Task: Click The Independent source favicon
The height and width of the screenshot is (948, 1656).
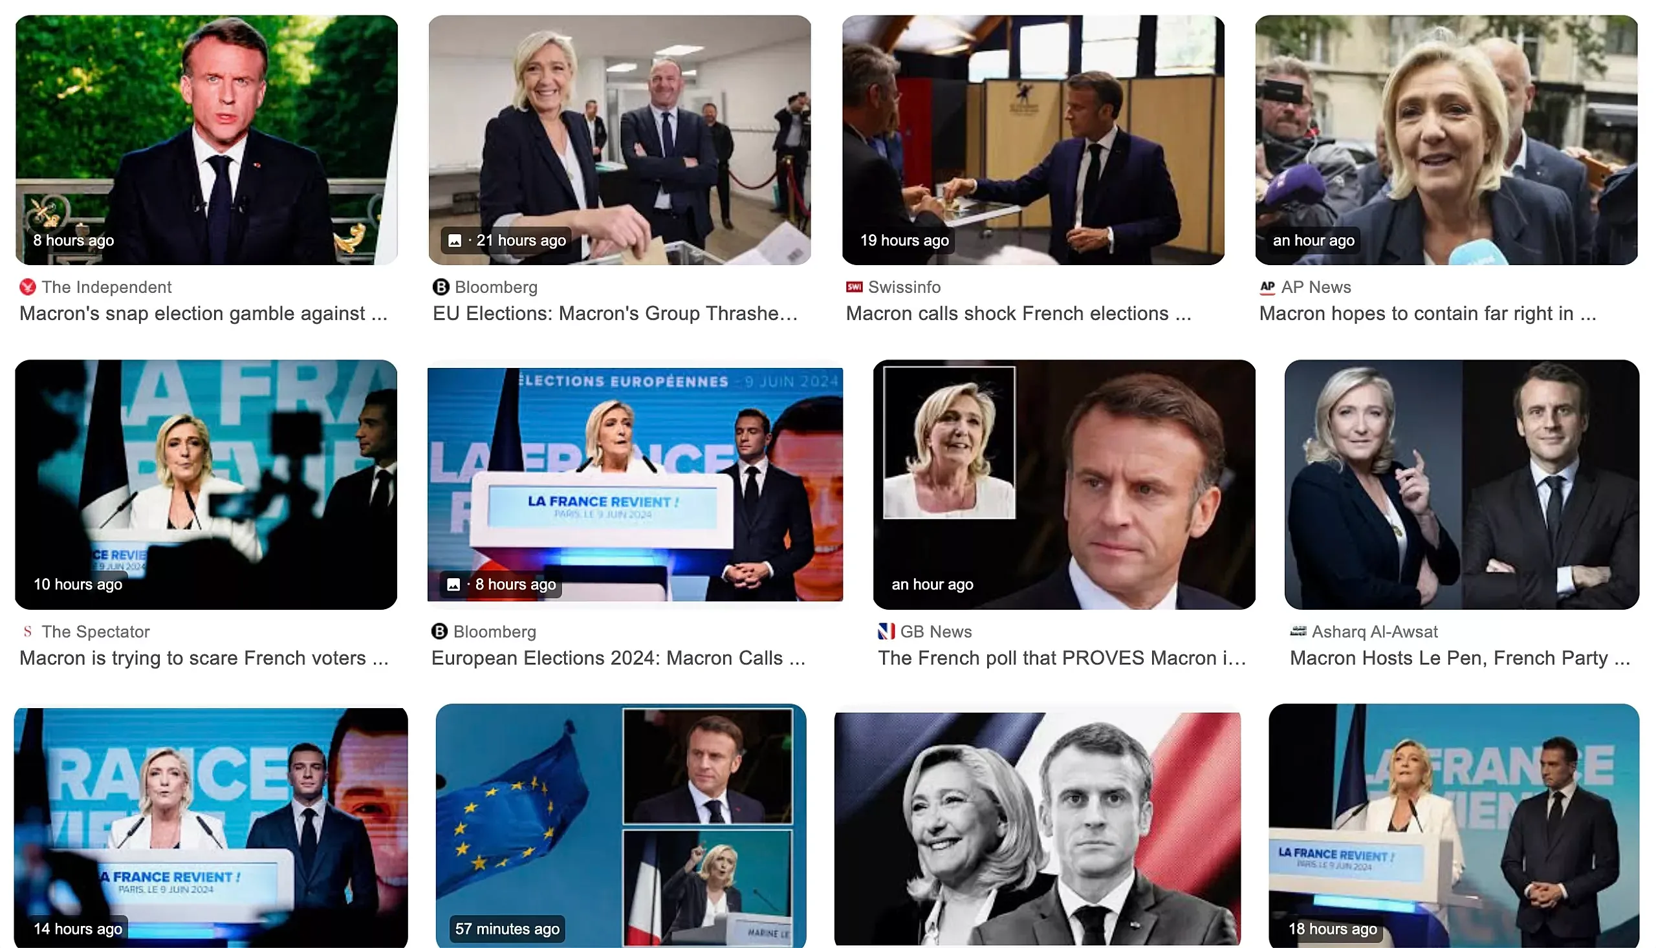Action: pyautogui.click(x=27, y=287)
